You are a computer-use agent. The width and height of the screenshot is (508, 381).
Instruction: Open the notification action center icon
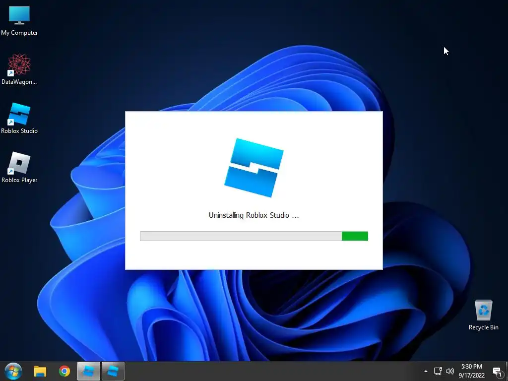497,372
